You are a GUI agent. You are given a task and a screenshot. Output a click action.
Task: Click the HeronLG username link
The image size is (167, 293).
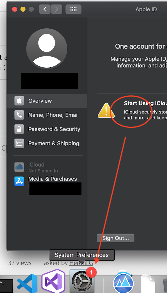pos(81,263)
